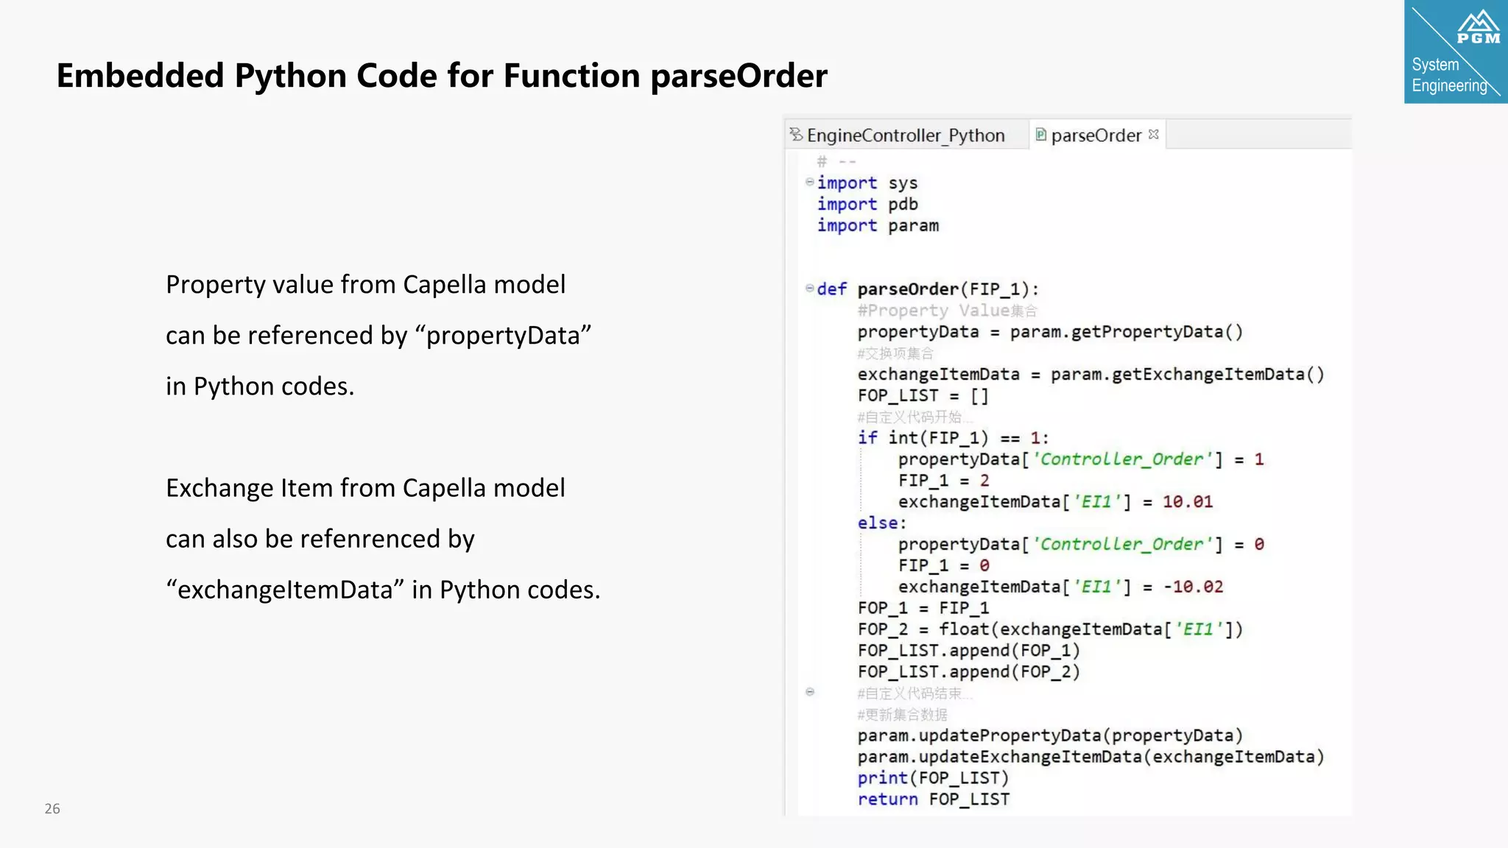
Task: Click the text 'Exchange Item from Capella model'
Action: click(x=366, y=488)
